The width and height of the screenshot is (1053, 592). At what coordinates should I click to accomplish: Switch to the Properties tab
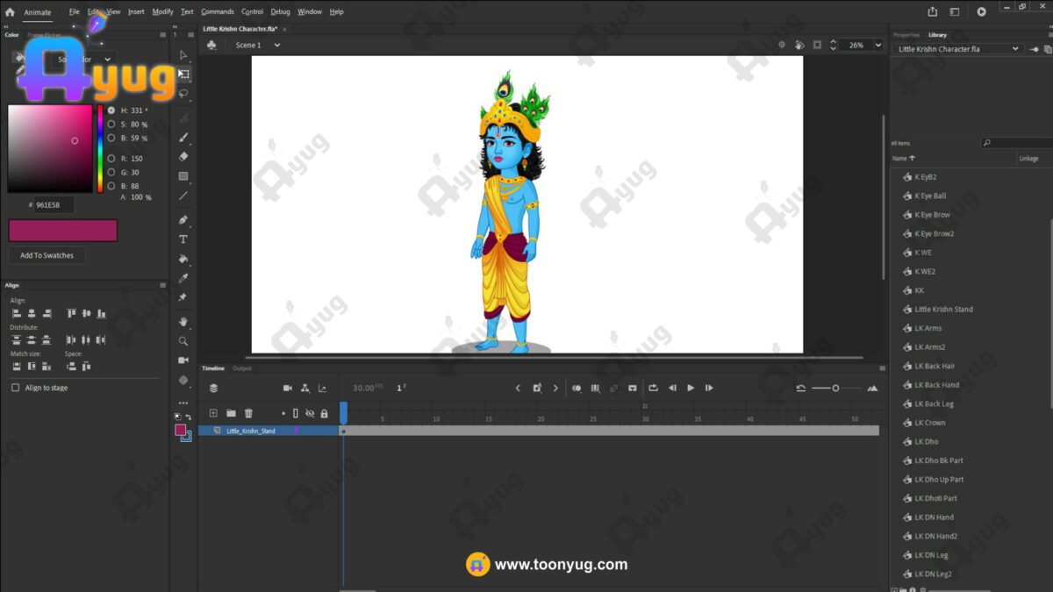[x=906, y=35]
